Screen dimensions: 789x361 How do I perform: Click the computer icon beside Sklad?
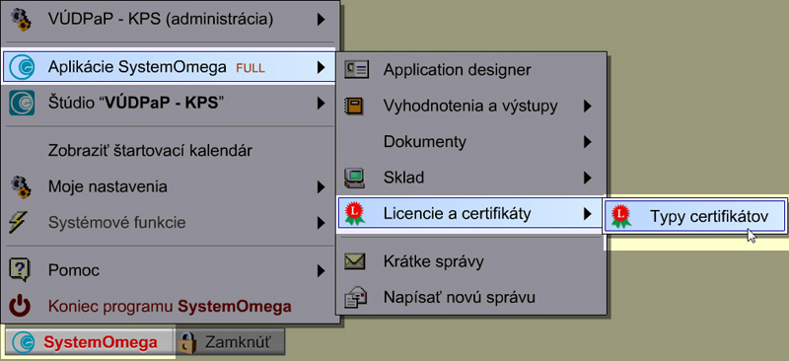click(x=354, y=178)
